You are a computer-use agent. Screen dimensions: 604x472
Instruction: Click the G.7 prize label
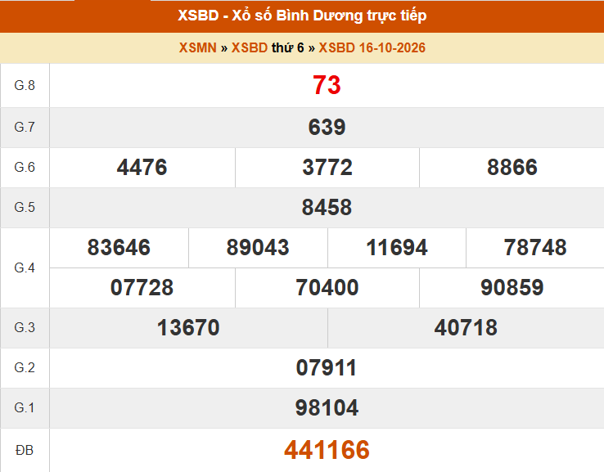[x=25, y=127]
